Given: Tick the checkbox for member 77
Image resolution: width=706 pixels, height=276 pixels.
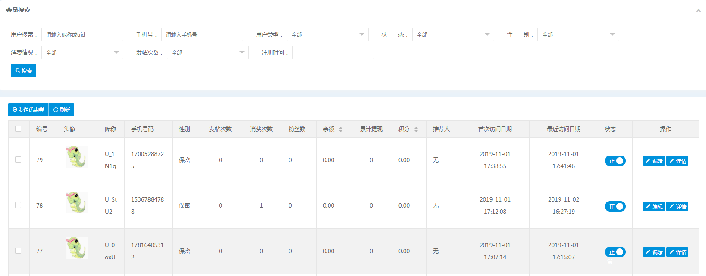Looking at the screenshot, I should click(18, 251).
